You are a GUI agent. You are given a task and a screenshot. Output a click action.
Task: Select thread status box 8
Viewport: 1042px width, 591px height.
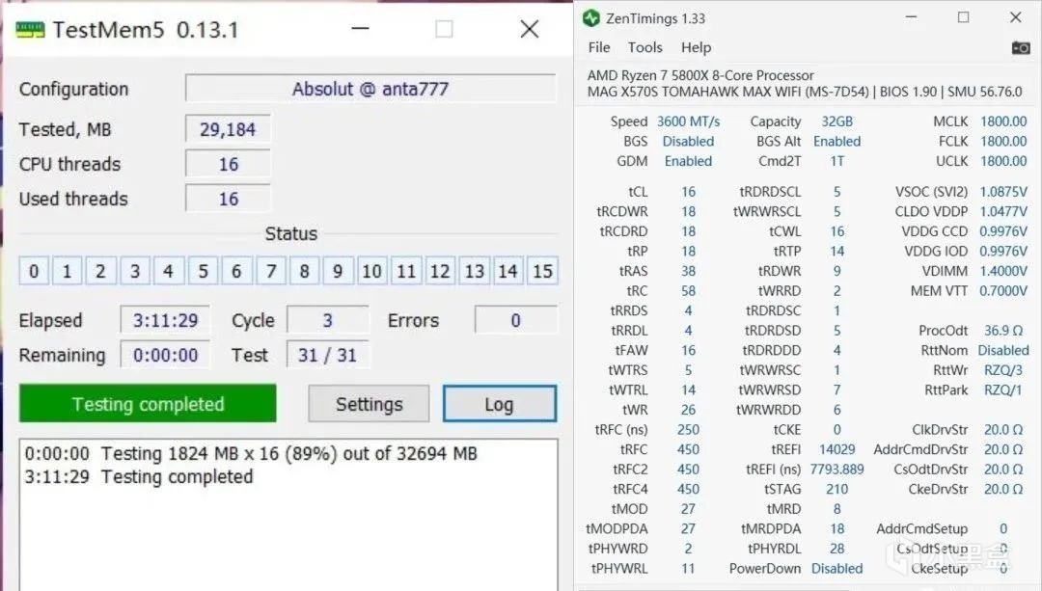(x=304, y=271)
